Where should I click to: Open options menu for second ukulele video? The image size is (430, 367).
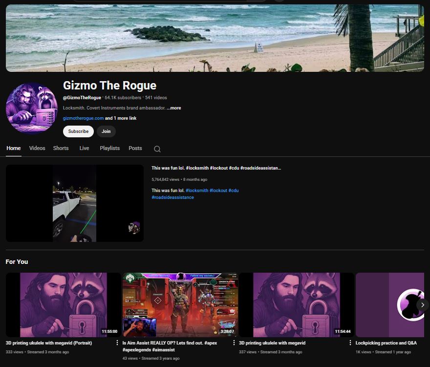click(350, 343)
